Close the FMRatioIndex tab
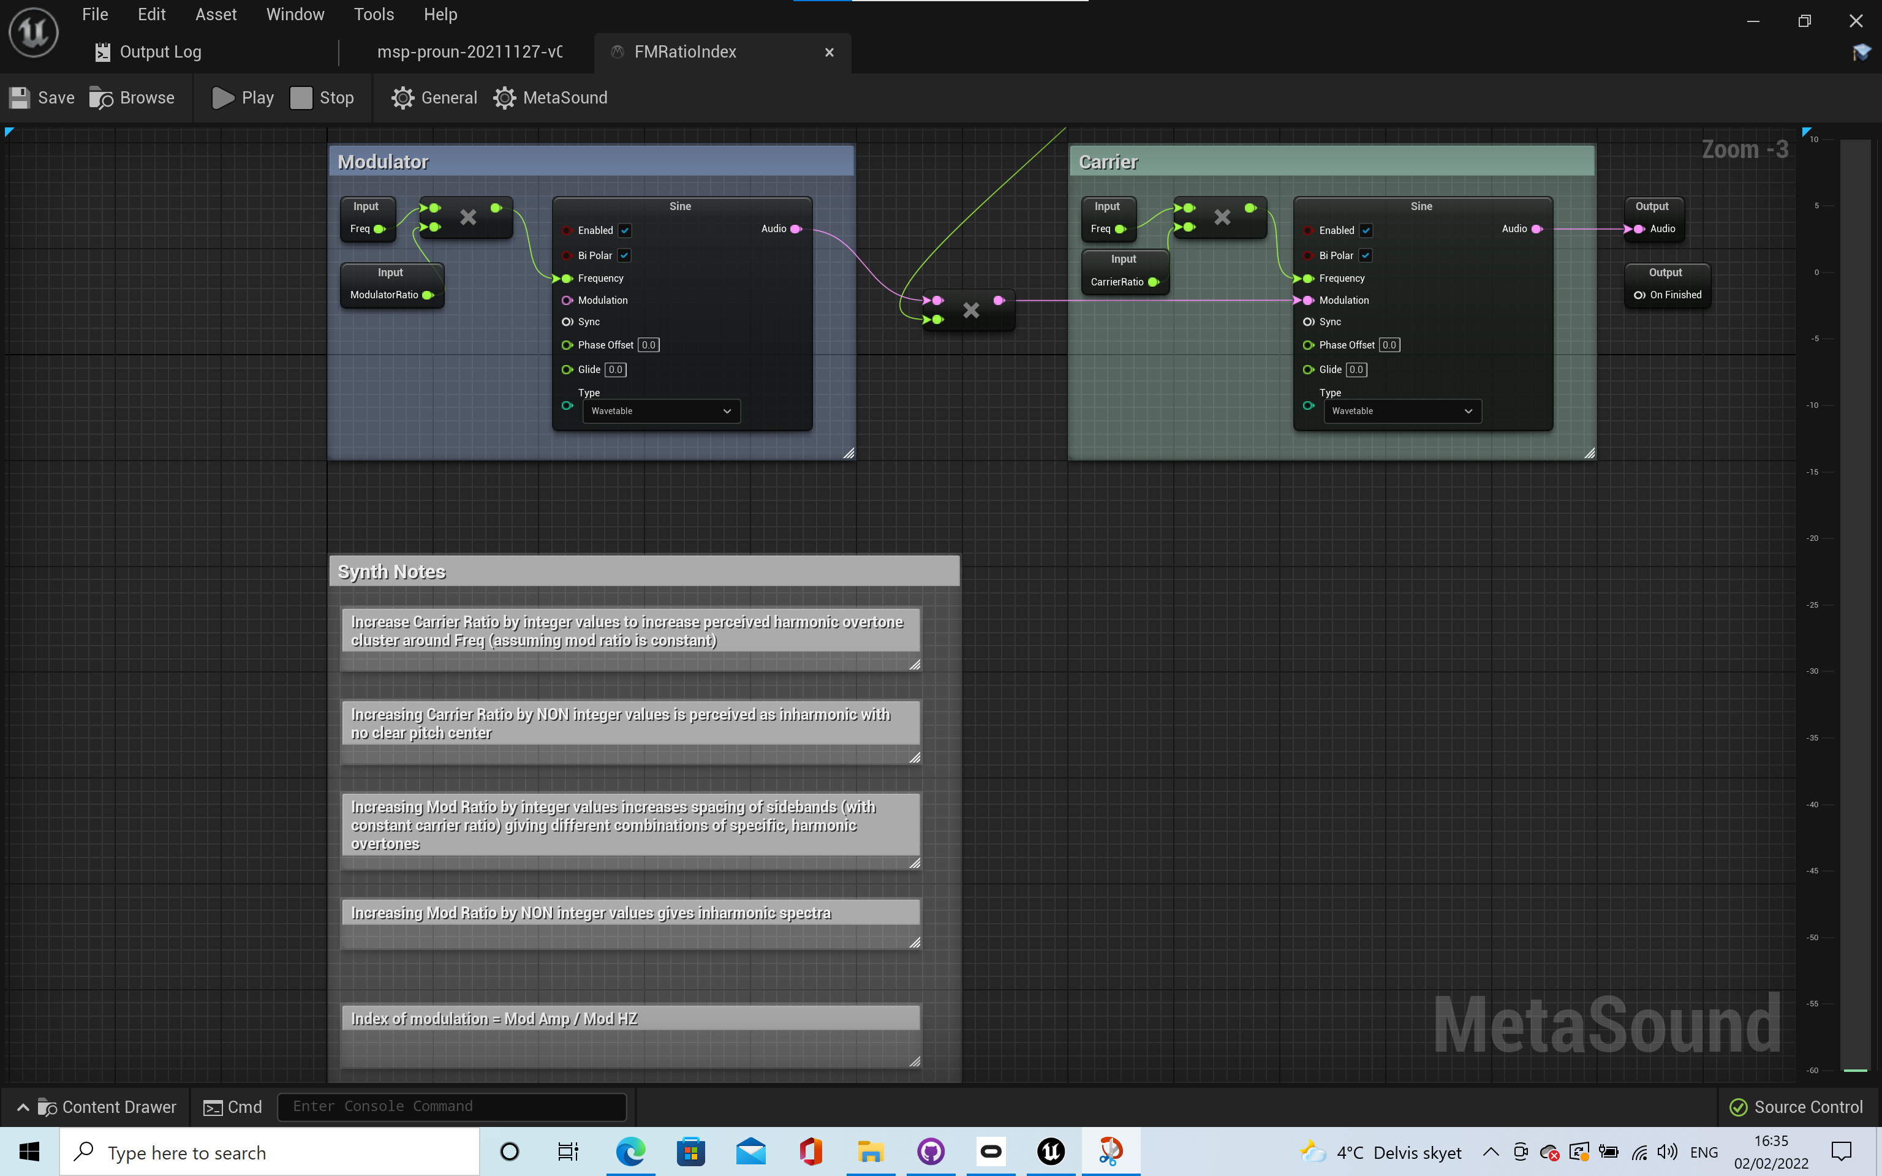Image resolution: width=1882 pixels, height=1176 pixels. 829,52
